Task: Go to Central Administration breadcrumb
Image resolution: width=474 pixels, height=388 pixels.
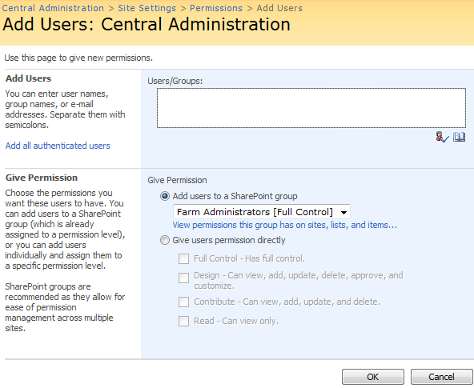Action: point(53,8)
